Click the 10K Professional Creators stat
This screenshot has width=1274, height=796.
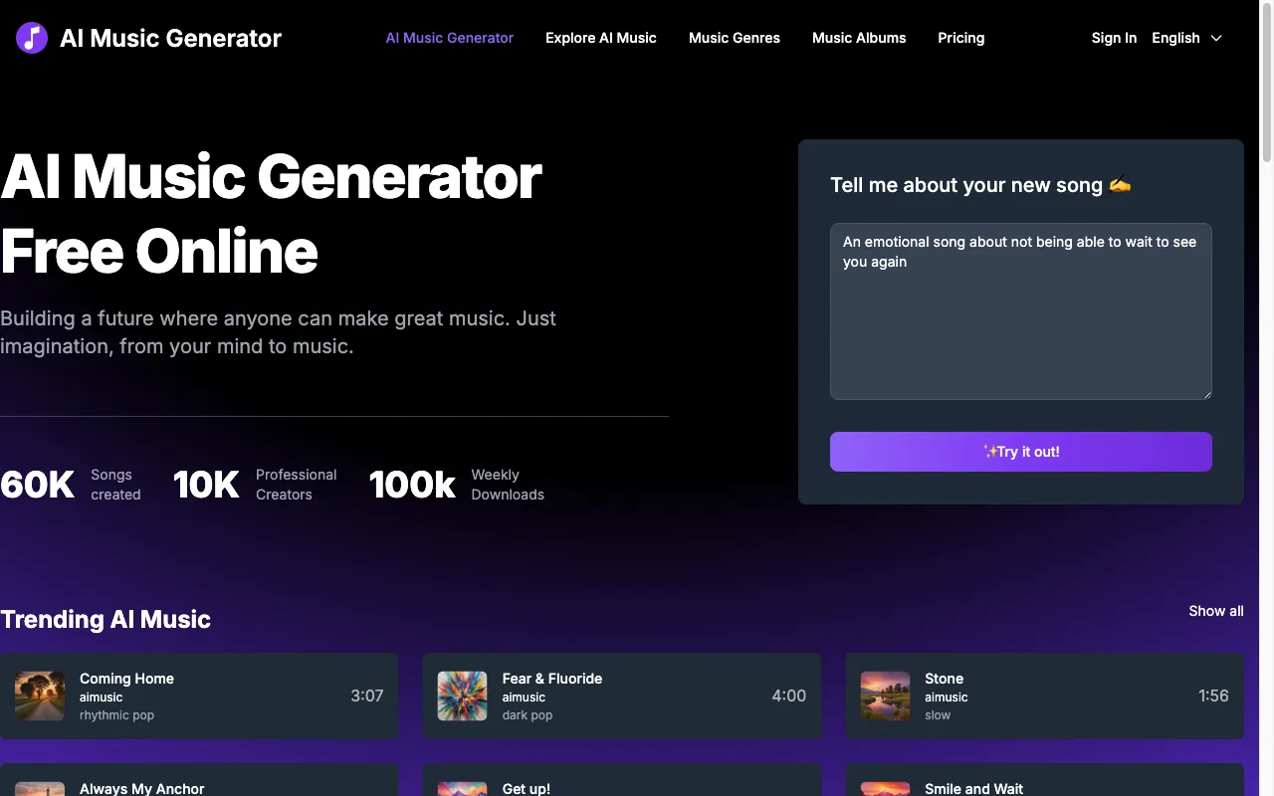click(x=255, y=485)
